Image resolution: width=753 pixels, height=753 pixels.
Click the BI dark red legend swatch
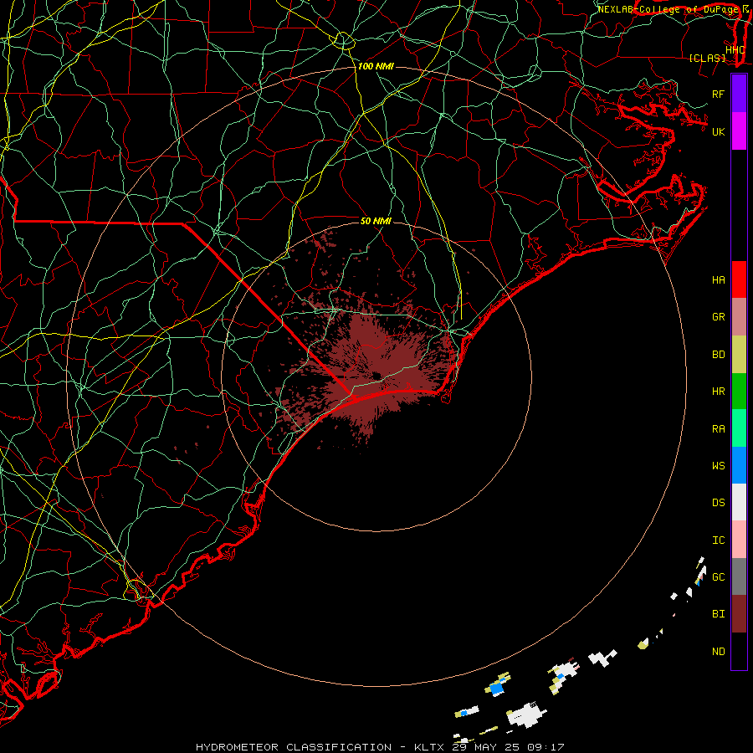click(x=739, y=614)
